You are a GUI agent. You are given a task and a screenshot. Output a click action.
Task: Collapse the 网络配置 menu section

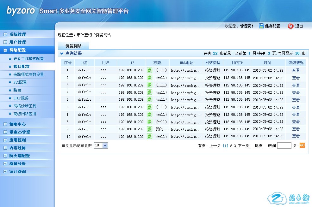click(x=5, y=50)
